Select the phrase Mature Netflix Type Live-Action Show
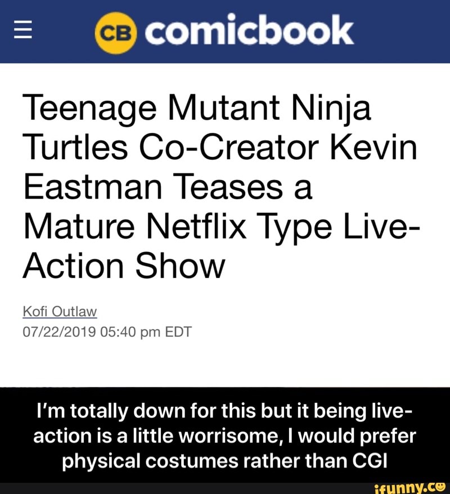The width and height of the screenshot is (450, 494). coord(219,245)
